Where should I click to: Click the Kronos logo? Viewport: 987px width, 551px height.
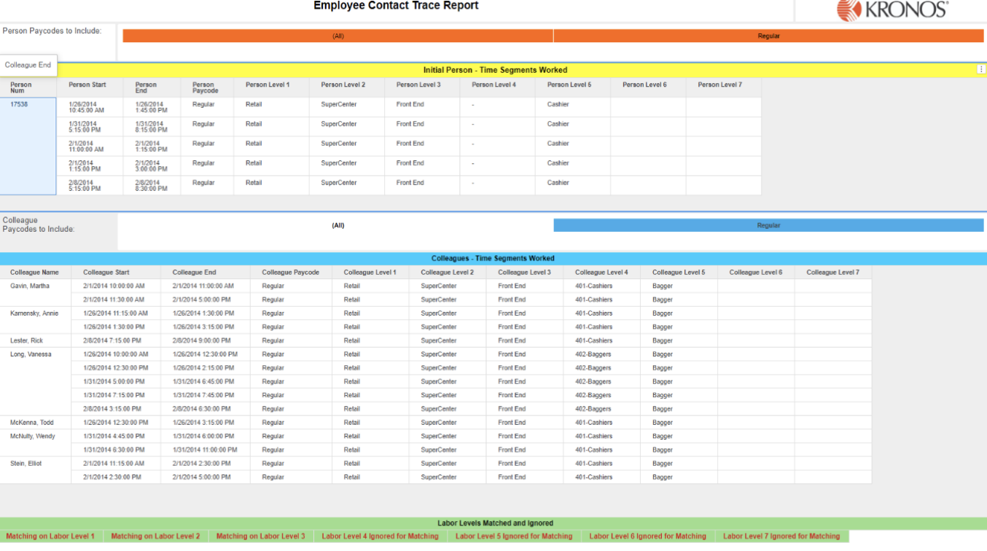coord(892,9)
